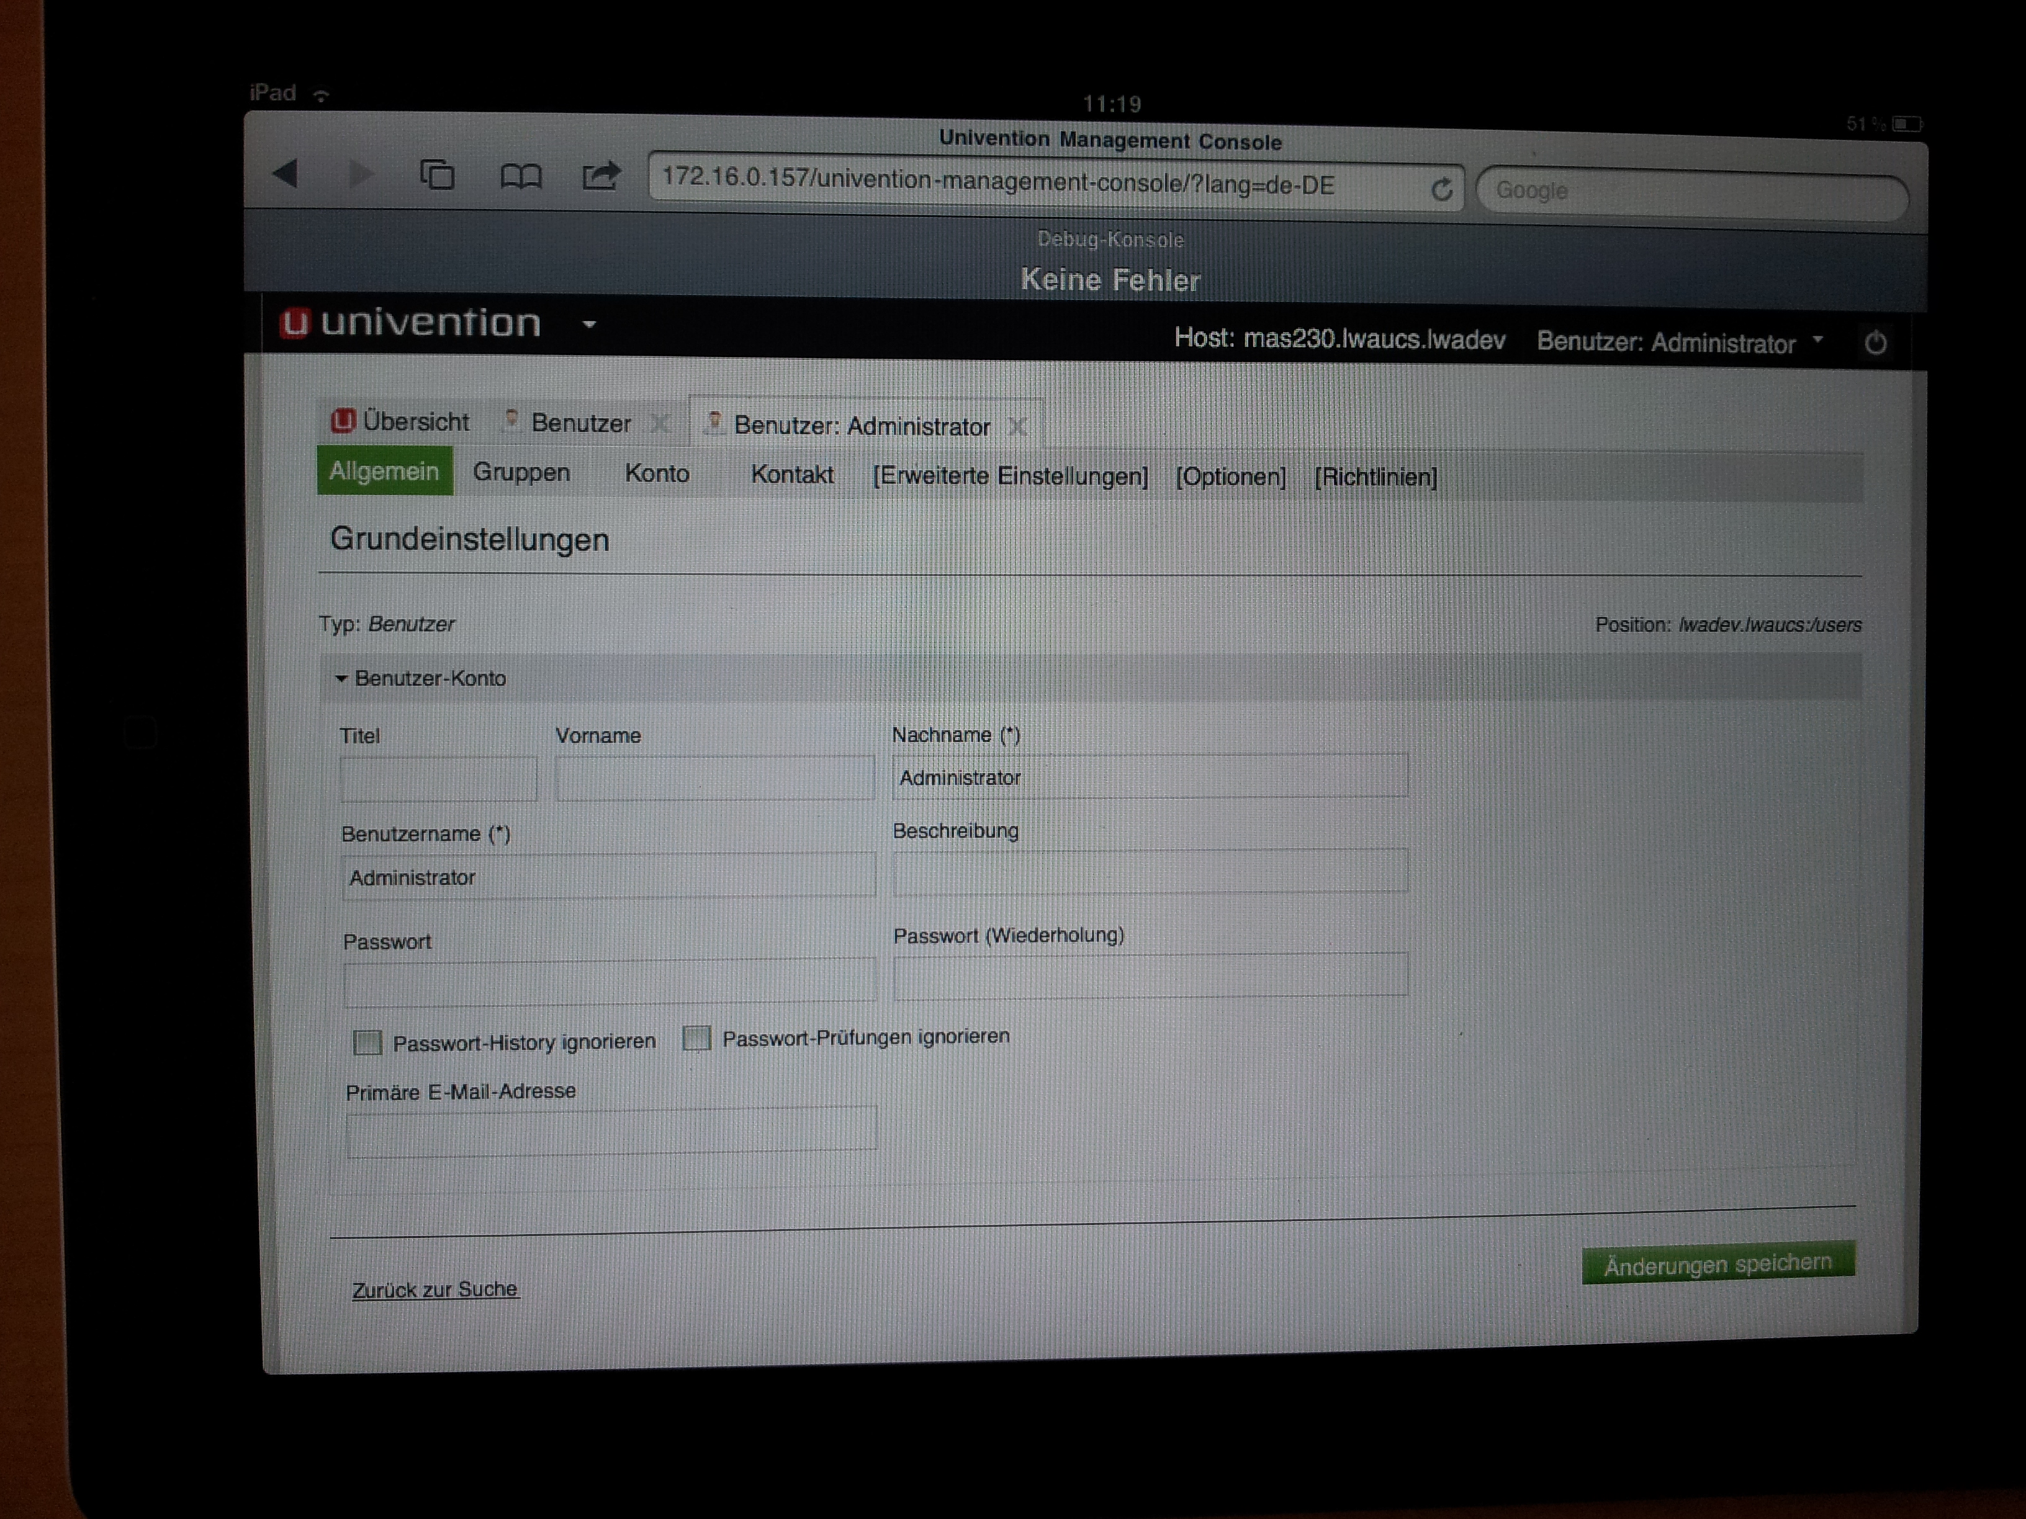Click the red Univention logo icon
The width and height of the screenshot is (2026, 1519).
(x=295, y=323)
